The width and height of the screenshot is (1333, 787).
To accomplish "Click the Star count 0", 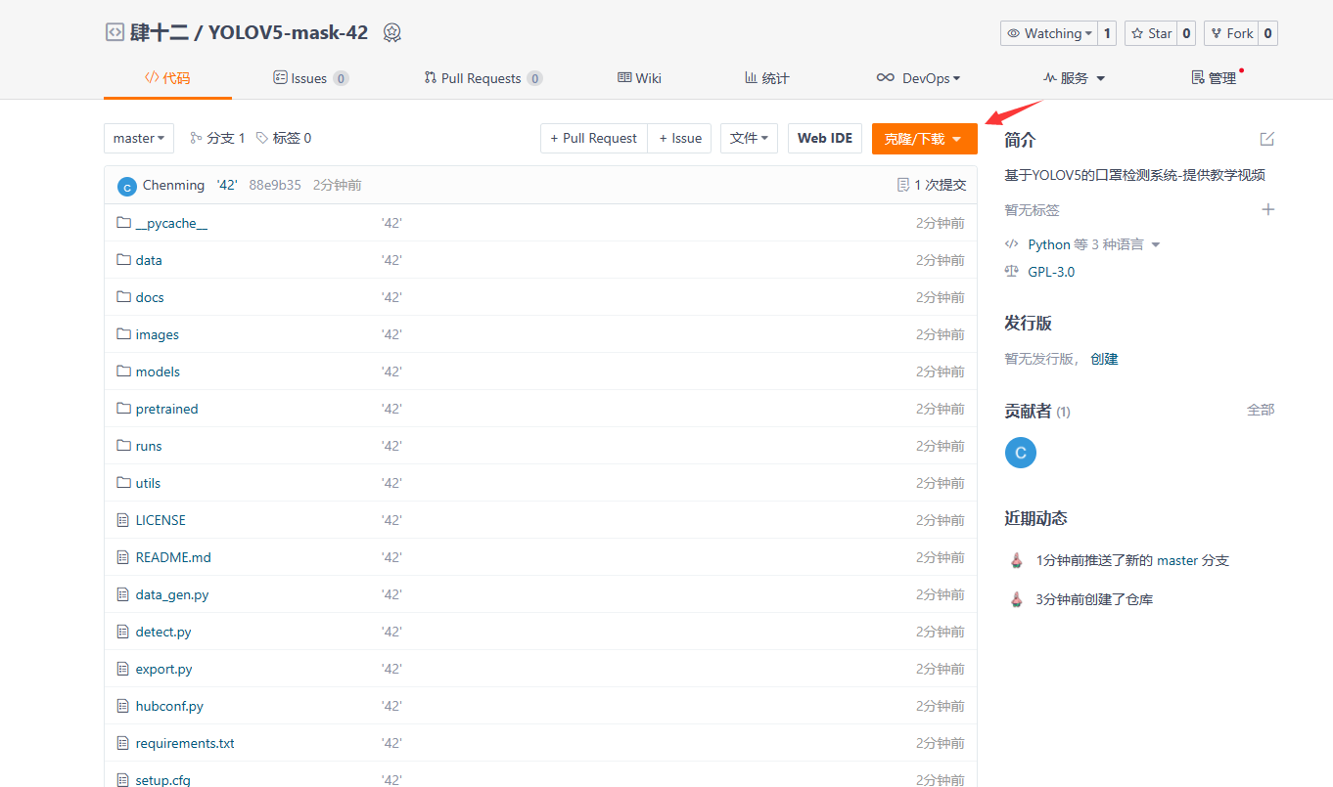I will 1186,33.
